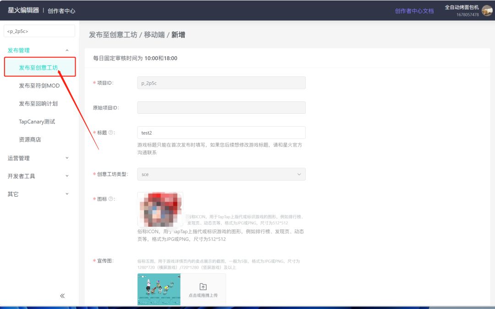Open TapCanary测试 menu item
Viewport: 495px width, 309px height.
[37, 122]
